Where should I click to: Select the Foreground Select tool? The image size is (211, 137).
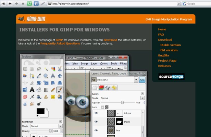[x=25, y=76]
